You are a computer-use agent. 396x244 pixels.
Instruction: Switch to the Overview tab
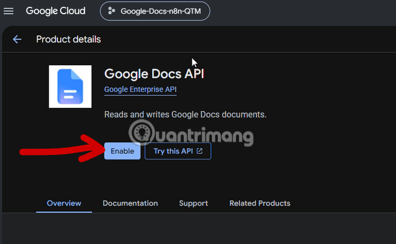[x=64, y=203]
